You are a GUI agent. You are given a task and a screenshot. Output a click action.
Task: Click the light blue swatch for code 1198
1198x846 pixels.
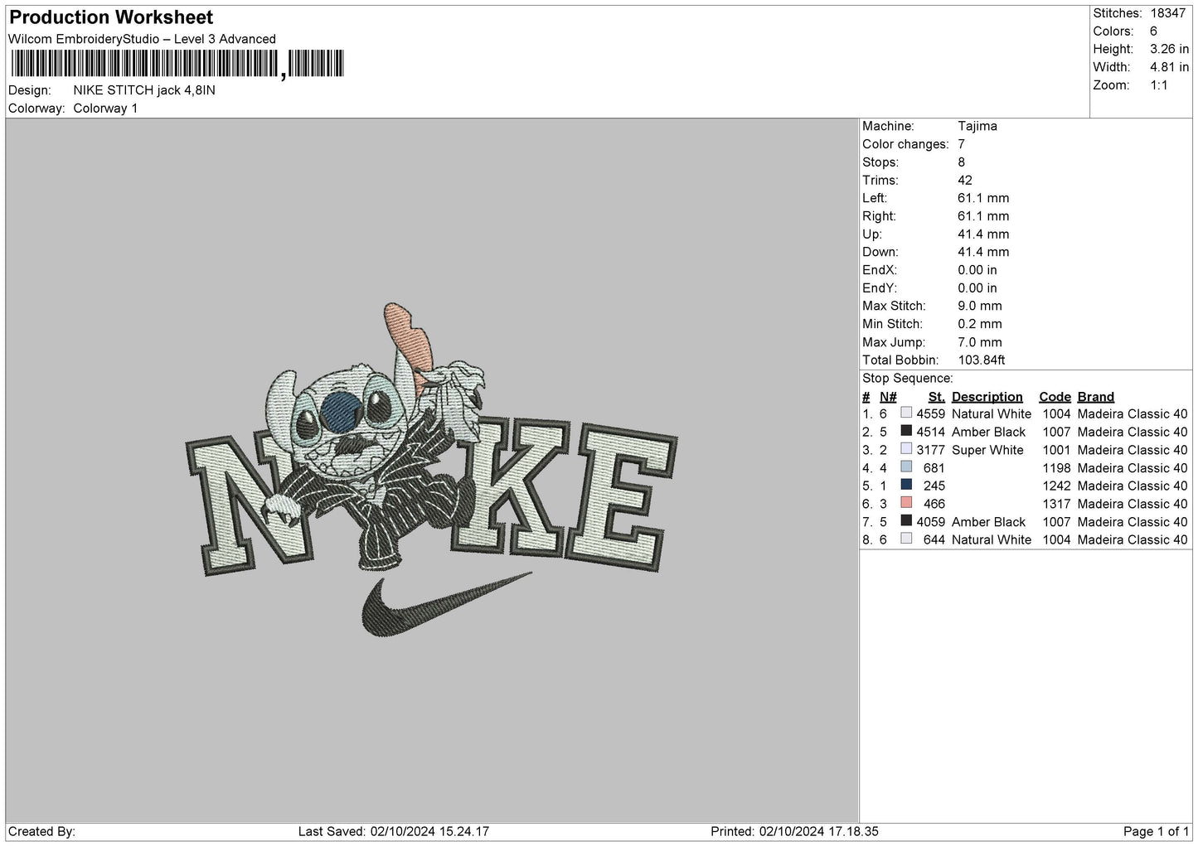point(906,467)
